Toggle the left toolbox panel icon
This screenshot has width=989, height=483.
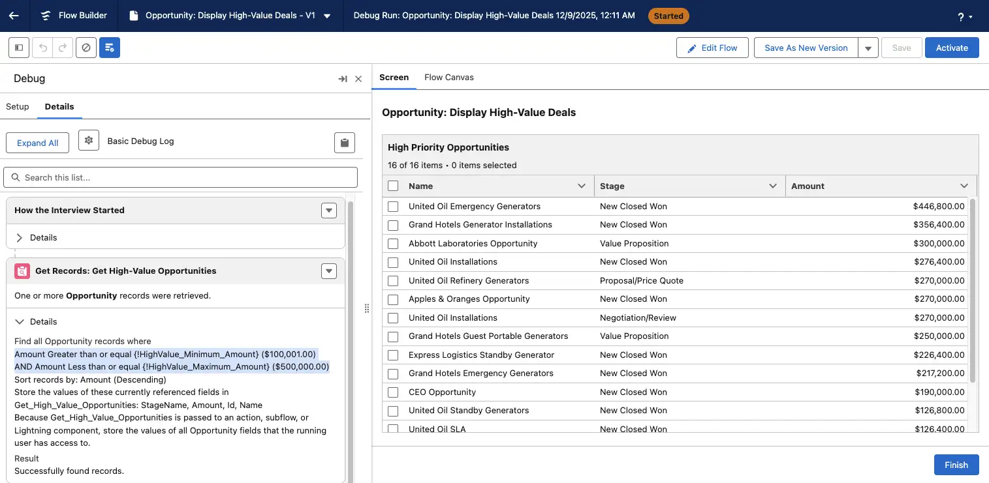(19, 48)
